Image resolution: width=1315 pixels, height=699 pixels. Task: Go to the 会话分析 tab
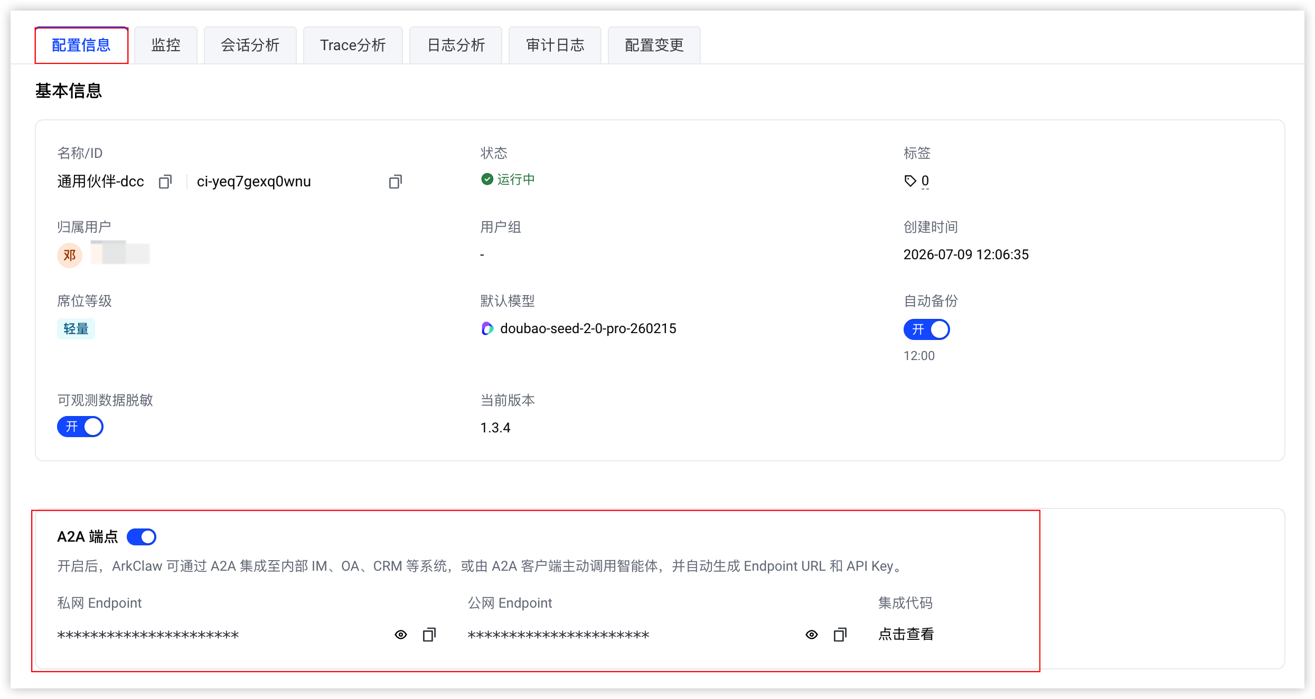(x=250, y=45)
